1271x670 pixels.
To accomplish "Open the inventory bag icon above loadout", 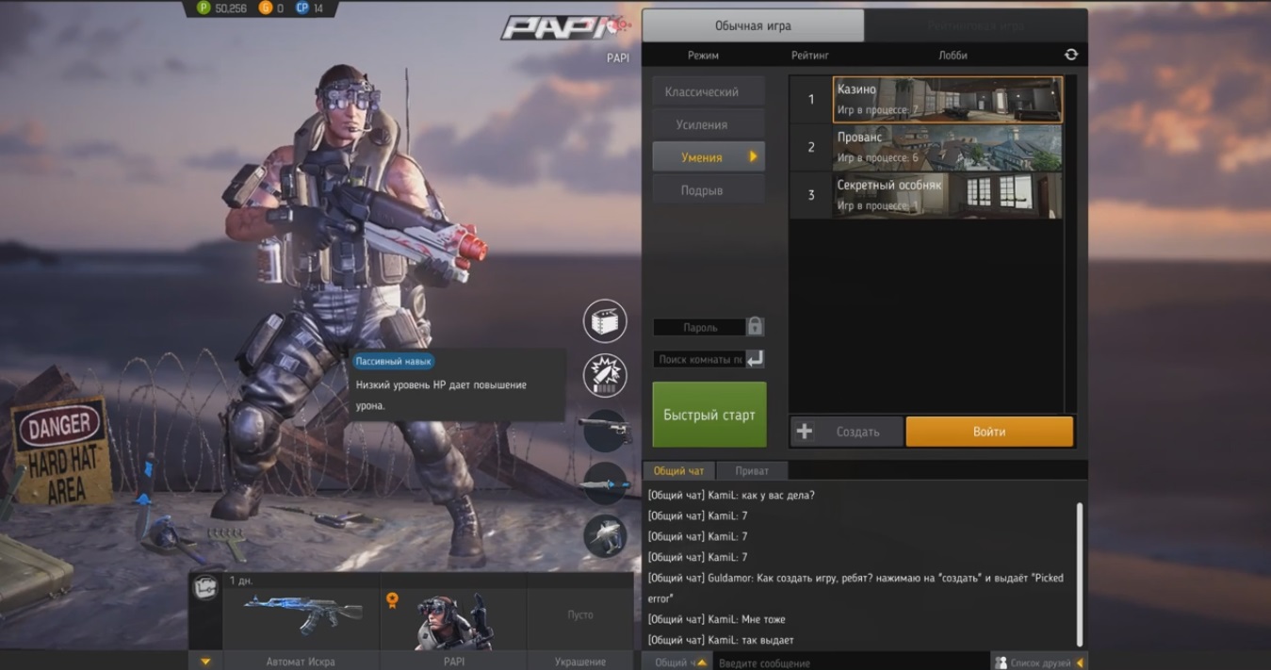I will click(205, 587).
